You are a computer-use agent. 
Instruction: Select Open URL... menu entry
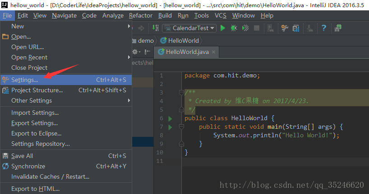(66, 47)
